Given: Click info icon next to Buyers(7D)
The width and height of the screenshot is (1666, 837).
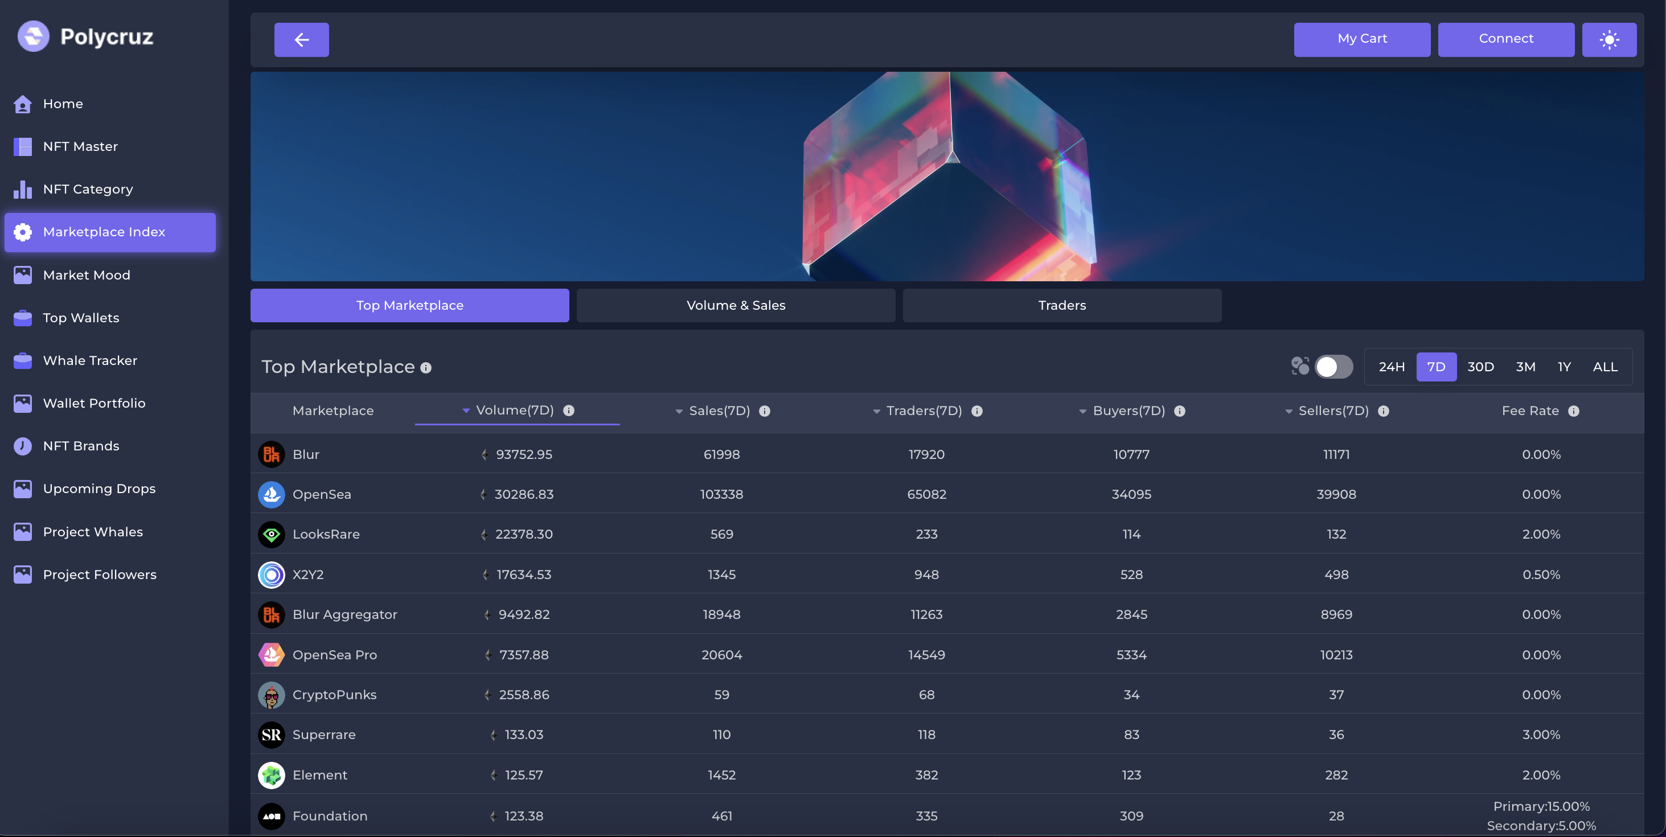Looking at the screenshot, I should [x=1180, y=412].
